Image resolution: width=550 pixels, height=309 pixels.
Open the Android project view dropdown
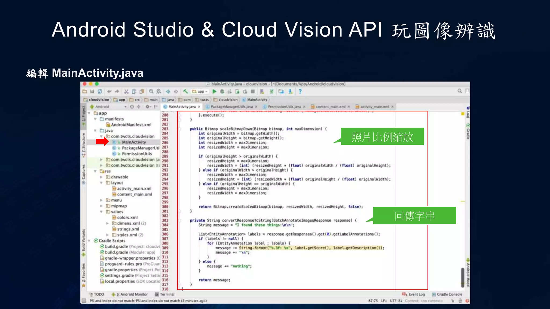108,106
